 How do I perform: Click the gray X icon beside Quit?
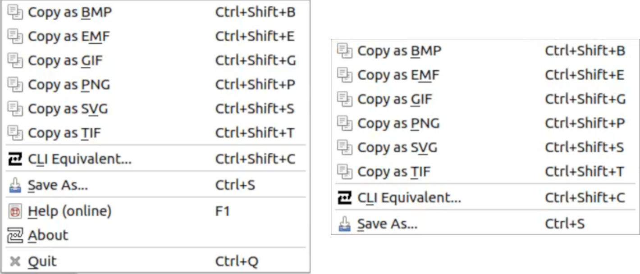[x=15, y=261]
